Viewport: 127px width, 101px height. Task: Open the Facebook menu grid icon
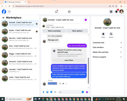pos(111,12)
